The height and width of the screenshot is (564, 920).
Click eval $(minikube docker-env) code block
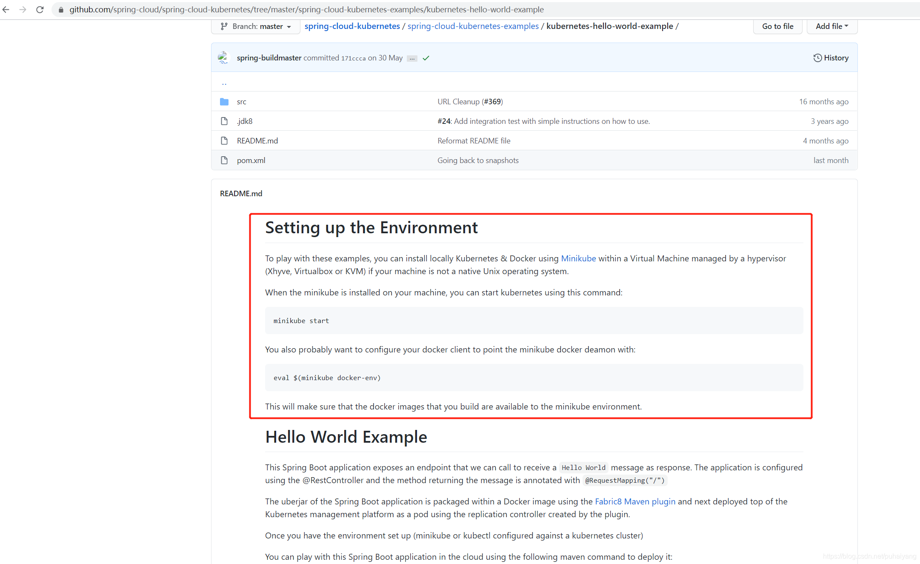tap(534, 378)
